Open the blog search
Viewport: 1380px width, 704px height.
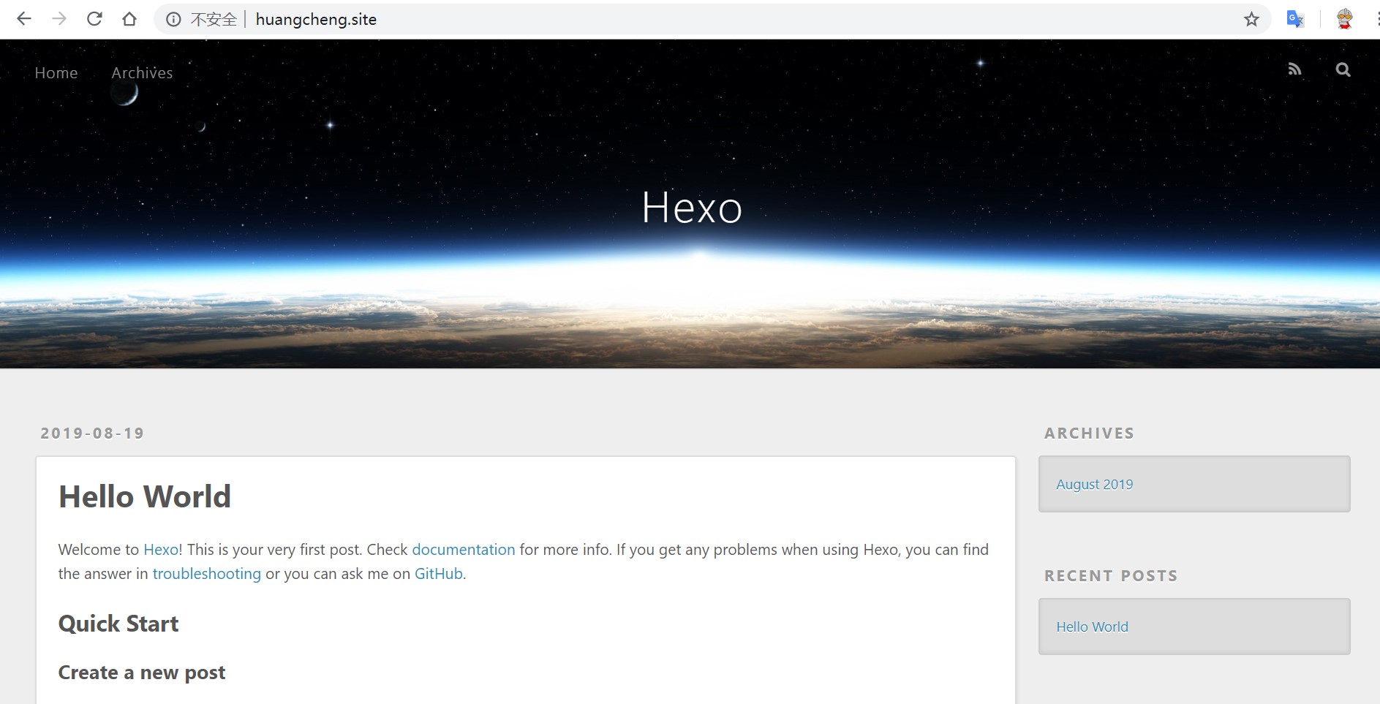pos(1343,69)
